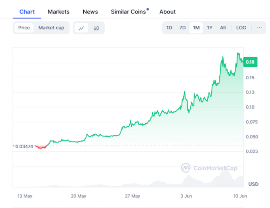Viewport: 270px width, 208px height.
Task: Switch to the Markets tab
Action: click(x=58, y=12)
